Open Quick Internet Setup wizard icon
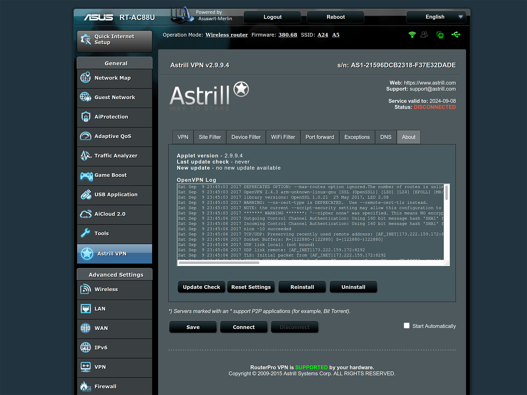This screenshot has width=527, height=395. click(x=86, y=39)
